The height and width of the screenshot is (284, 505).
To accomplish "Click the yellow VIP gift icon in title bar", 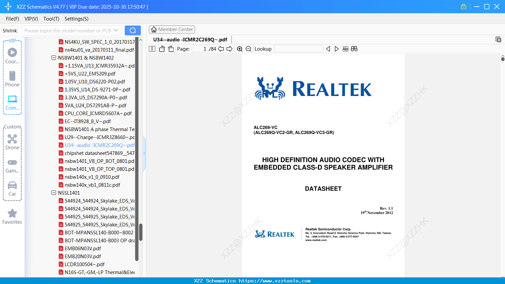I will (x=464, y=7).
